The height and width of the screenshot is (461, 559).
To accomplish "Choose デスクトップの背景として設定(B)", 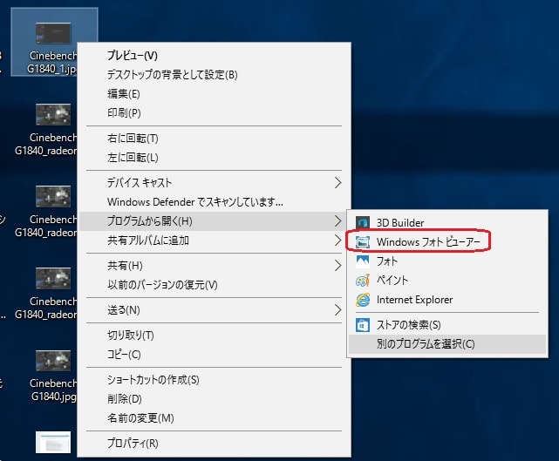I will [x=214, y=75].
